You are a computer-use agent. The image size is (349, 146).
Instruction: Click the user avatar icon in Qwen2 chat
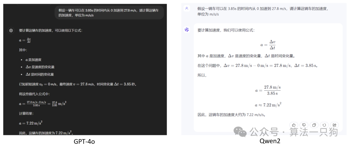click(x=186, y=8)
